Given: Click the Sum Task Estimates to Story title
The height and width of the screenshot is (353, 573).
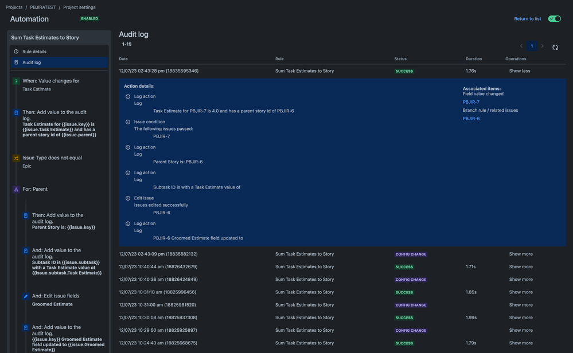Looking at the screenshot, I should pyautogui.click(x=45, y=38).
